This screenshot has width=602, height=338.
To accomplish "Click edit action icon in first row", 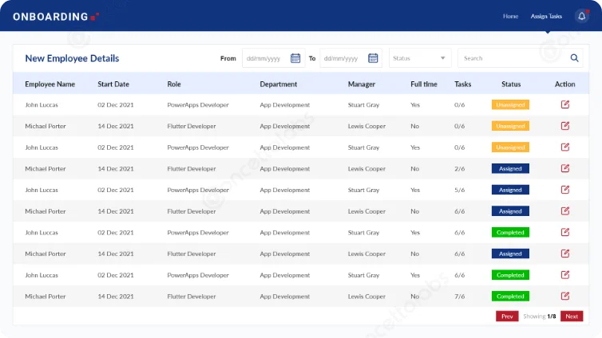I will coord(565,104).
